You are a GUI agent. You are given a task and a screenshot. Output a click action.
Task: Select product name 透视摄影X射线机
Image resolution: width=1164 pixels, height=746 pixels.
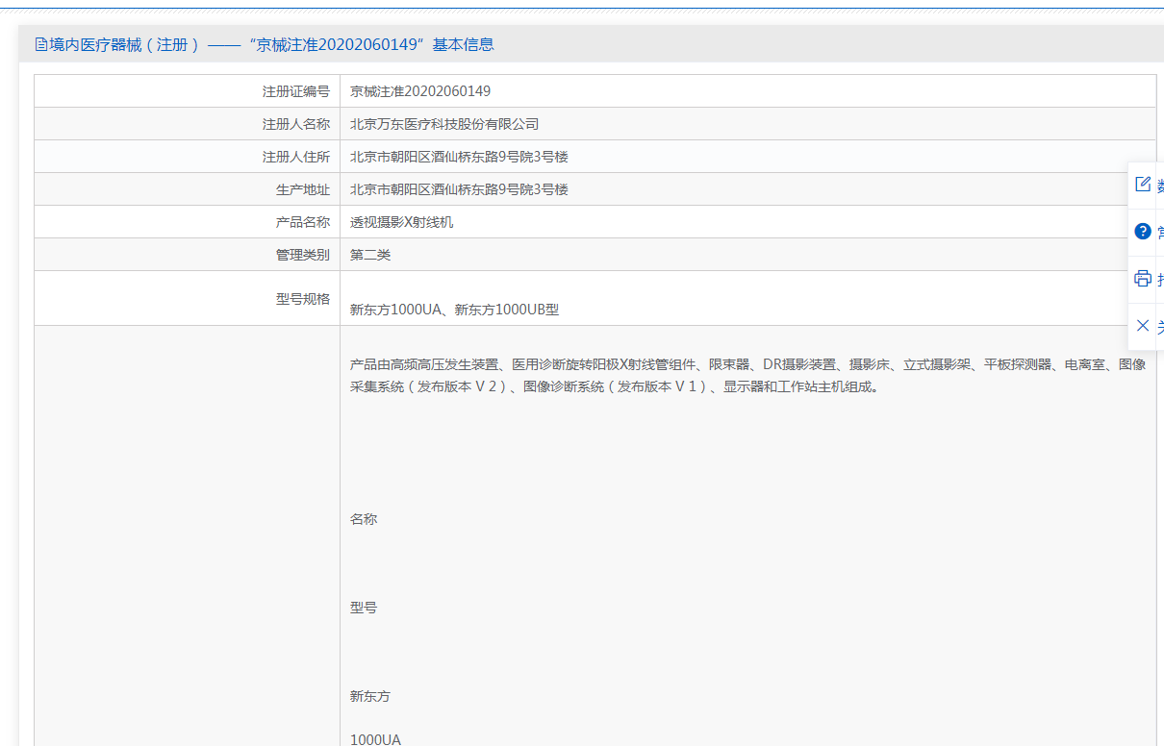[x=401, y=222]
